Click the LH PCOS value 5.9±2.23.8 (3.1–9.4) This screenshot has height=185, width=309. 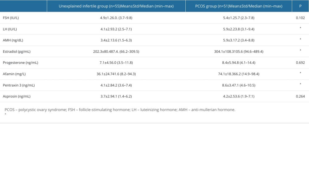[239, 29]
